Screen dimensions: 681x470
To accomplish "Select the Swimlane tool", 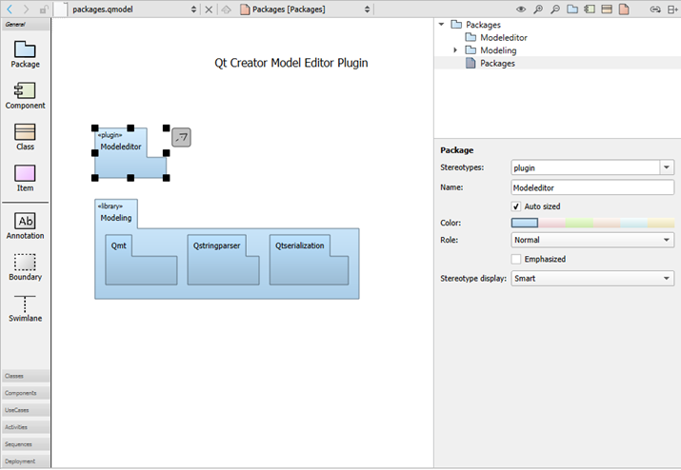I will [25, 308].
